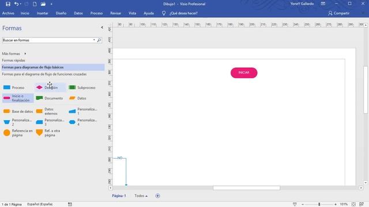Select the Datos ribbon tab

point(78,13)
